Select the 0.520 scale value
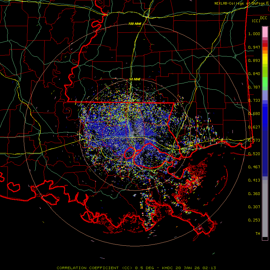The width and height of the screenshot is (270, 270). (x=254, y=154)
